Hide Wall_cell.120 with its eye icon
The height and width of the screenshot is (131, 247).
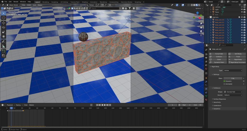(x=242, y=20)
